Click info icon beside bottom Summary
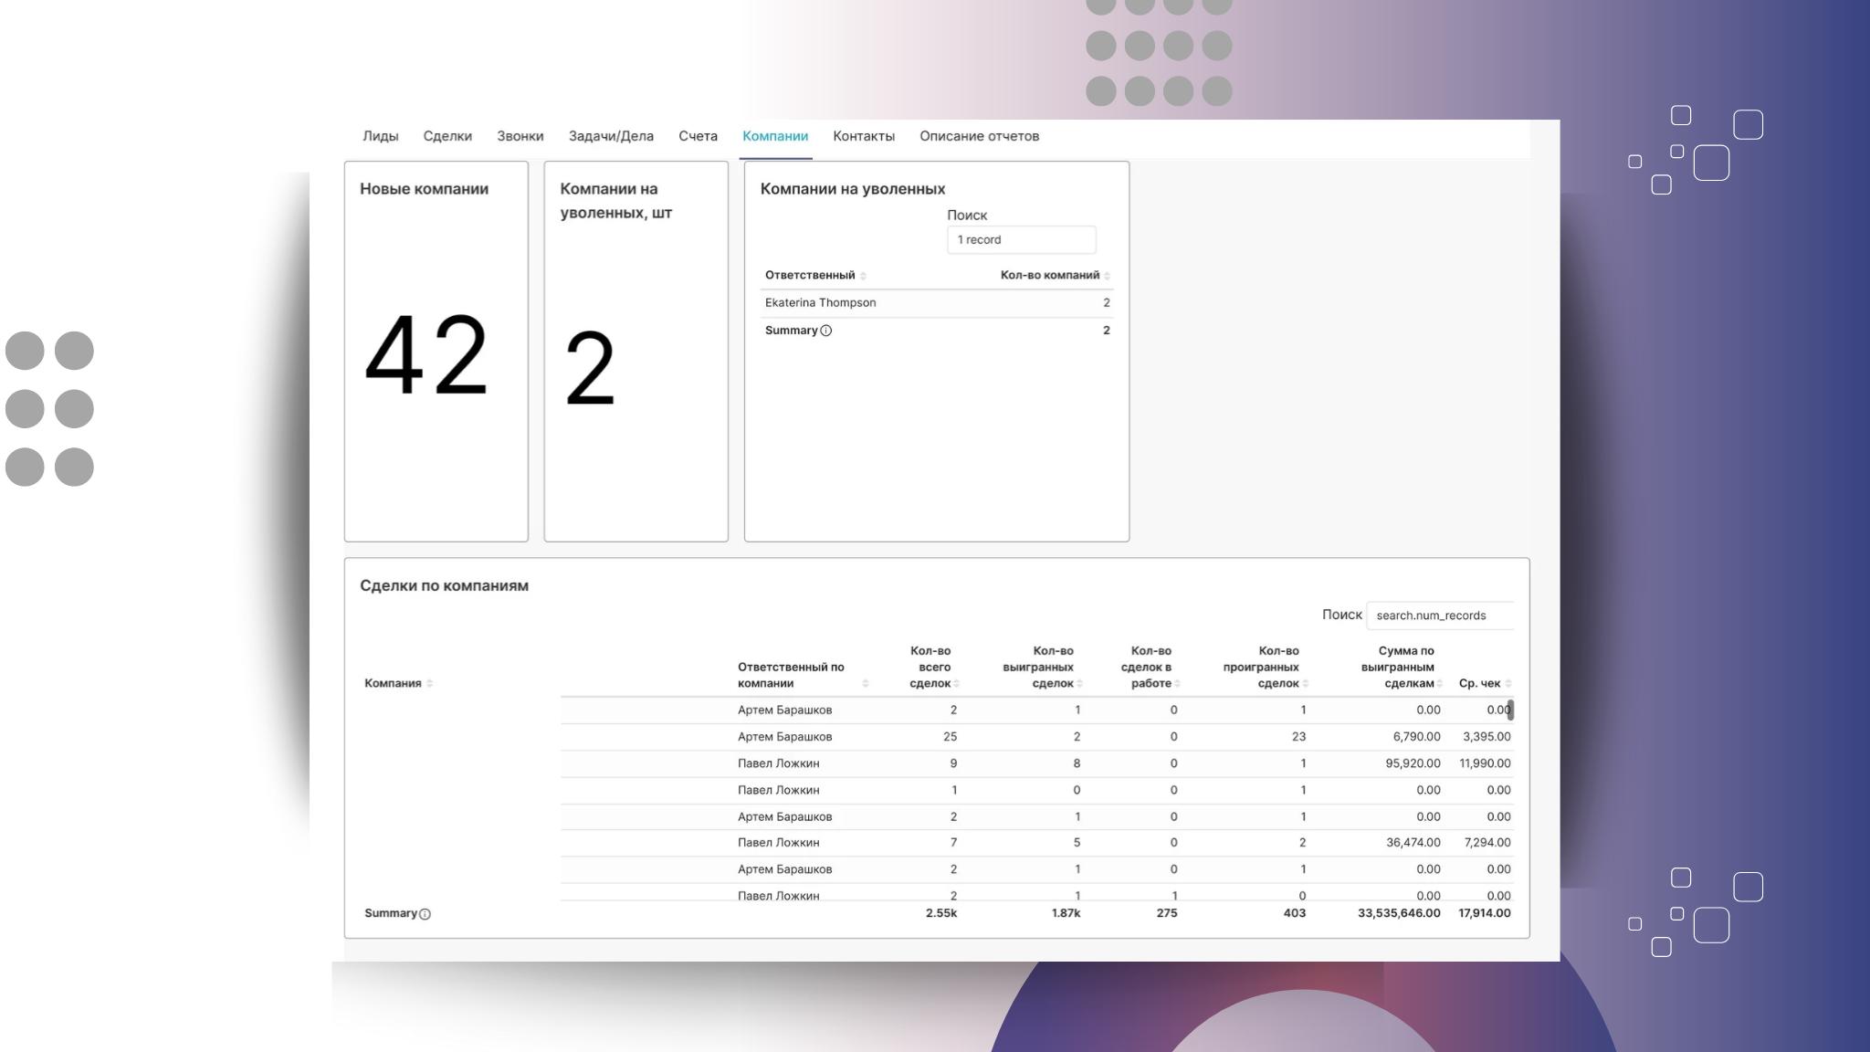Image resolution: width=1870 pixels, height=1052 pixels. click(425, 914)
